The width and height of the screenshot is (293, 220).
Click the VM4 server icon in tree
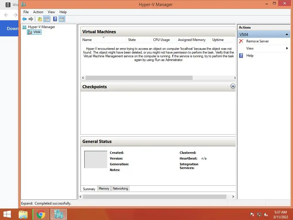(30, 32)
